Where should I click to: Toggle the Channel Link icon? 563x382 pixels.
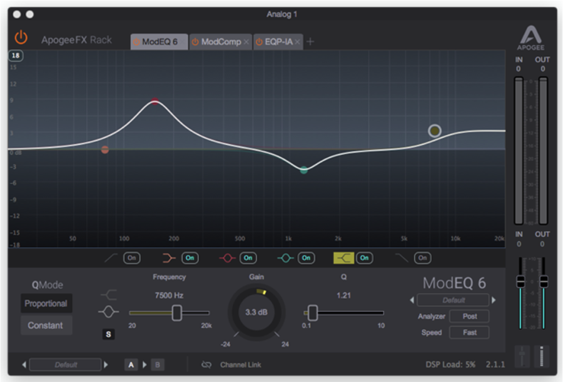pos(206,364)
